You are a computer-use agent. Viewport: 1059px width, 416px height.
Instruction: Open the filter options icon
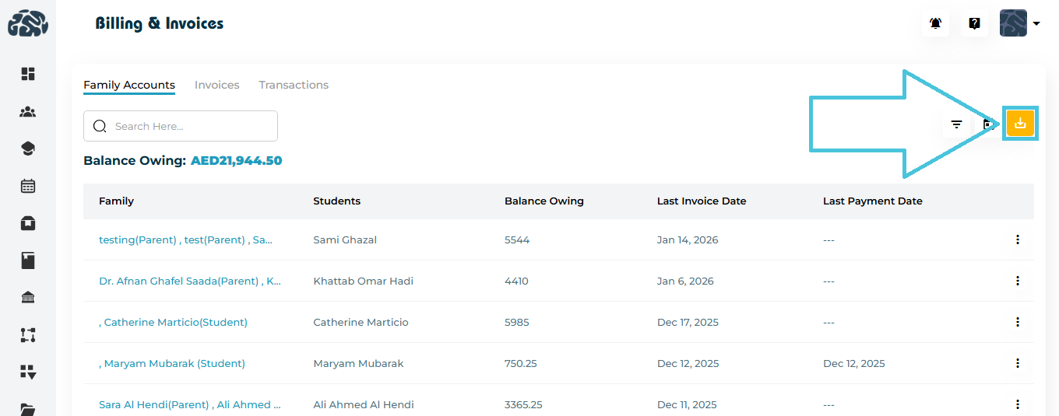pos(956,124)
